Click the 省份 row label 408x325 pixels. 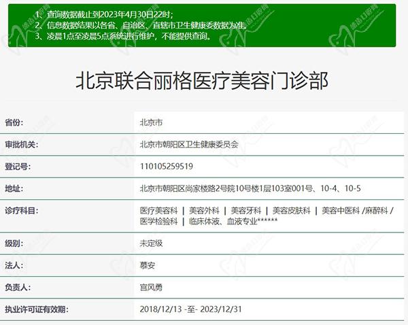[14, 123]
